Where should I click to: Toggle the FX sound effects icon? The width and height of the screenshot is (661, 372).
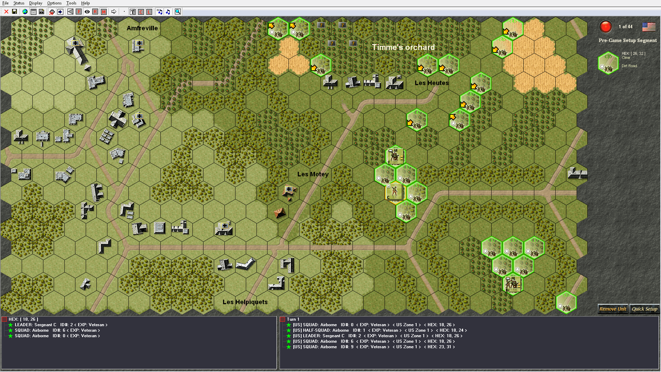(x=159, y=12)
